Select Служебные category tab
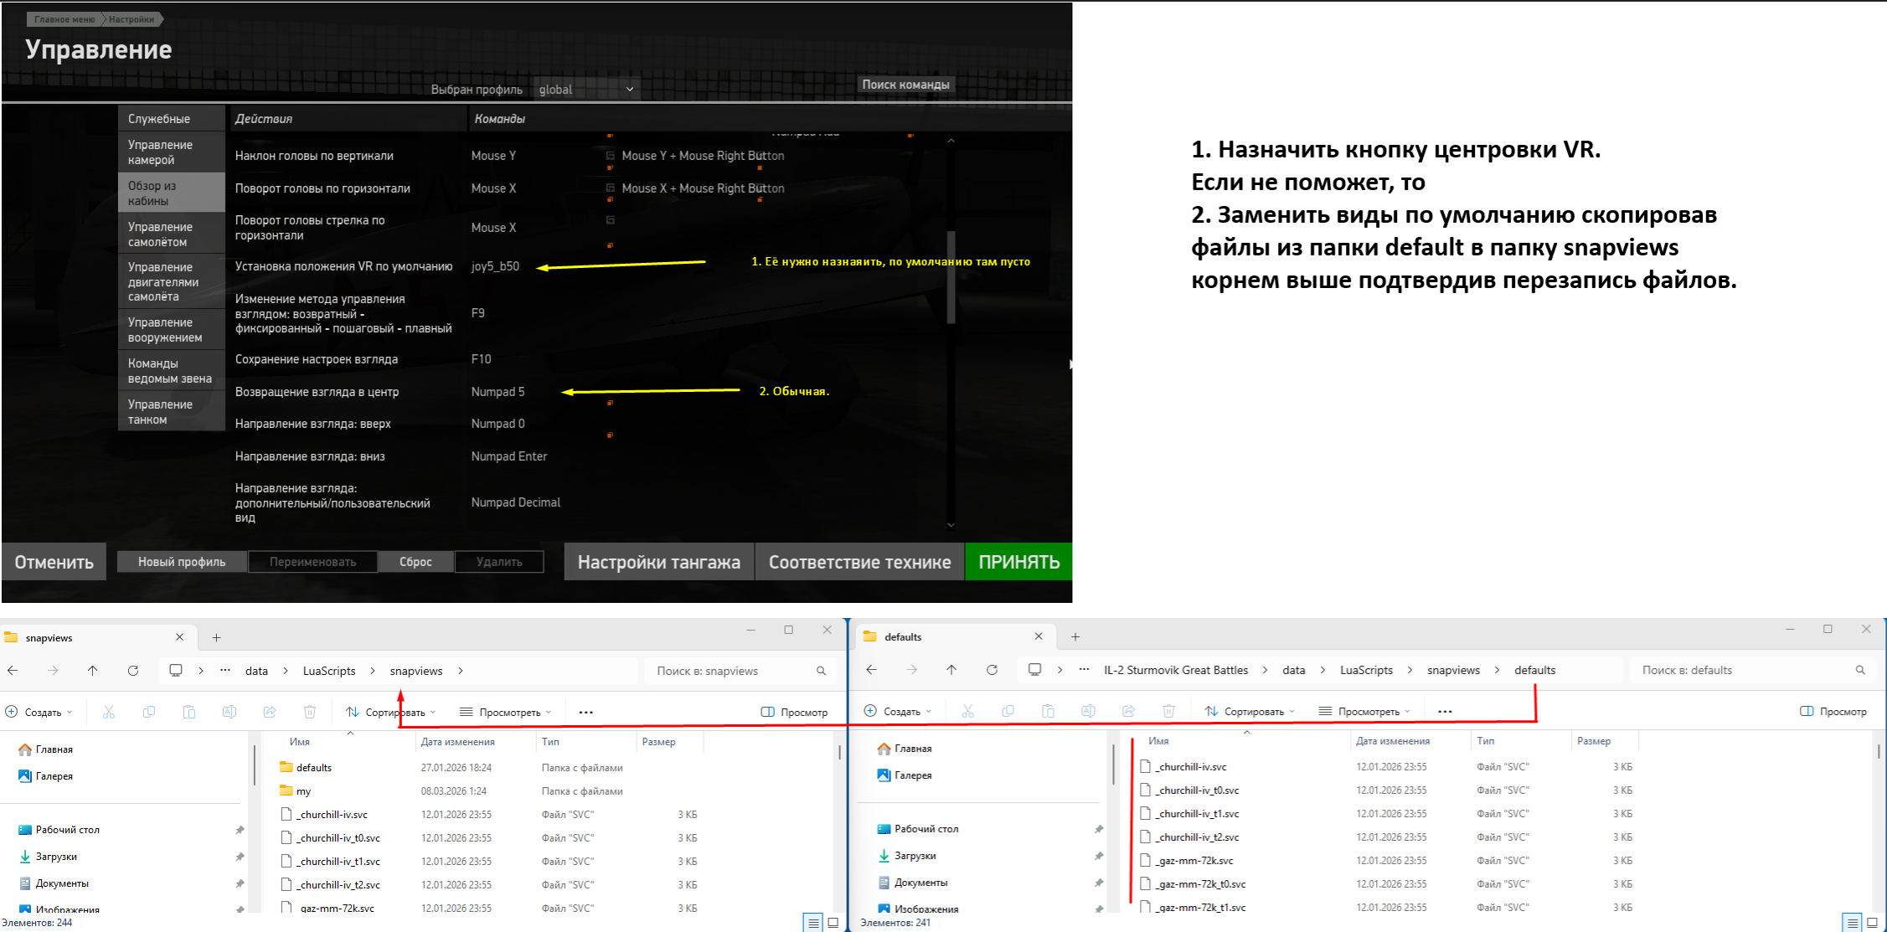1887x932 pixels. tap(172, 119)
